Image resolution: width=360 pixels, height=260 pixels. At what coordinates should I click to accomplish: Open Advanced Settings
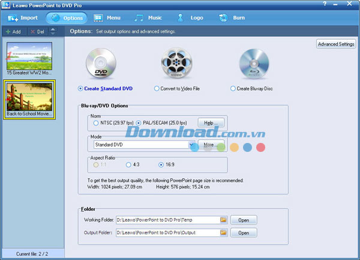336,44
